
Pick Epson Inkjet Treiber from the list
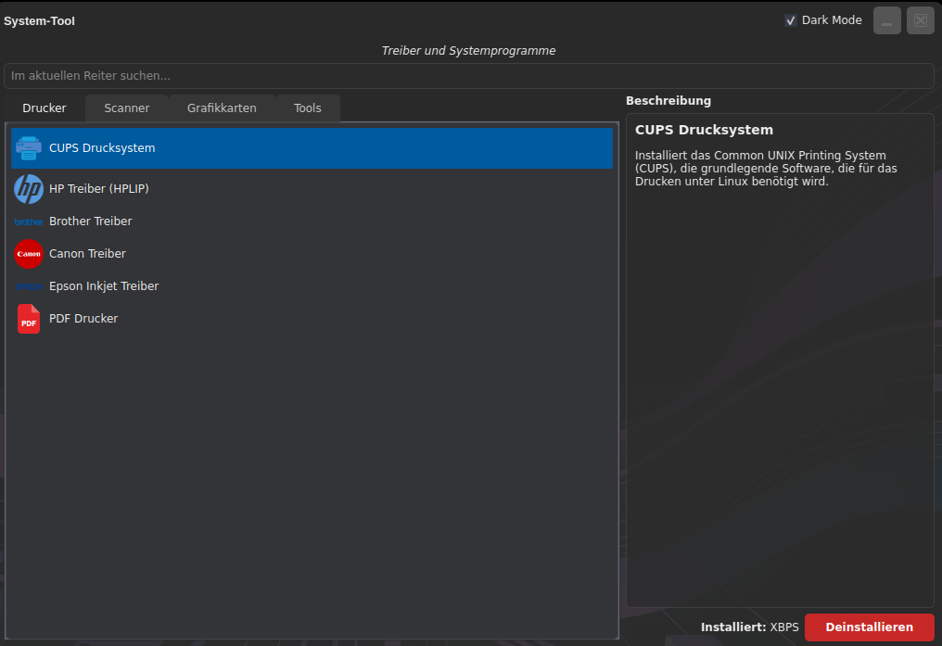pyautogui.click(x=104, y=286)
